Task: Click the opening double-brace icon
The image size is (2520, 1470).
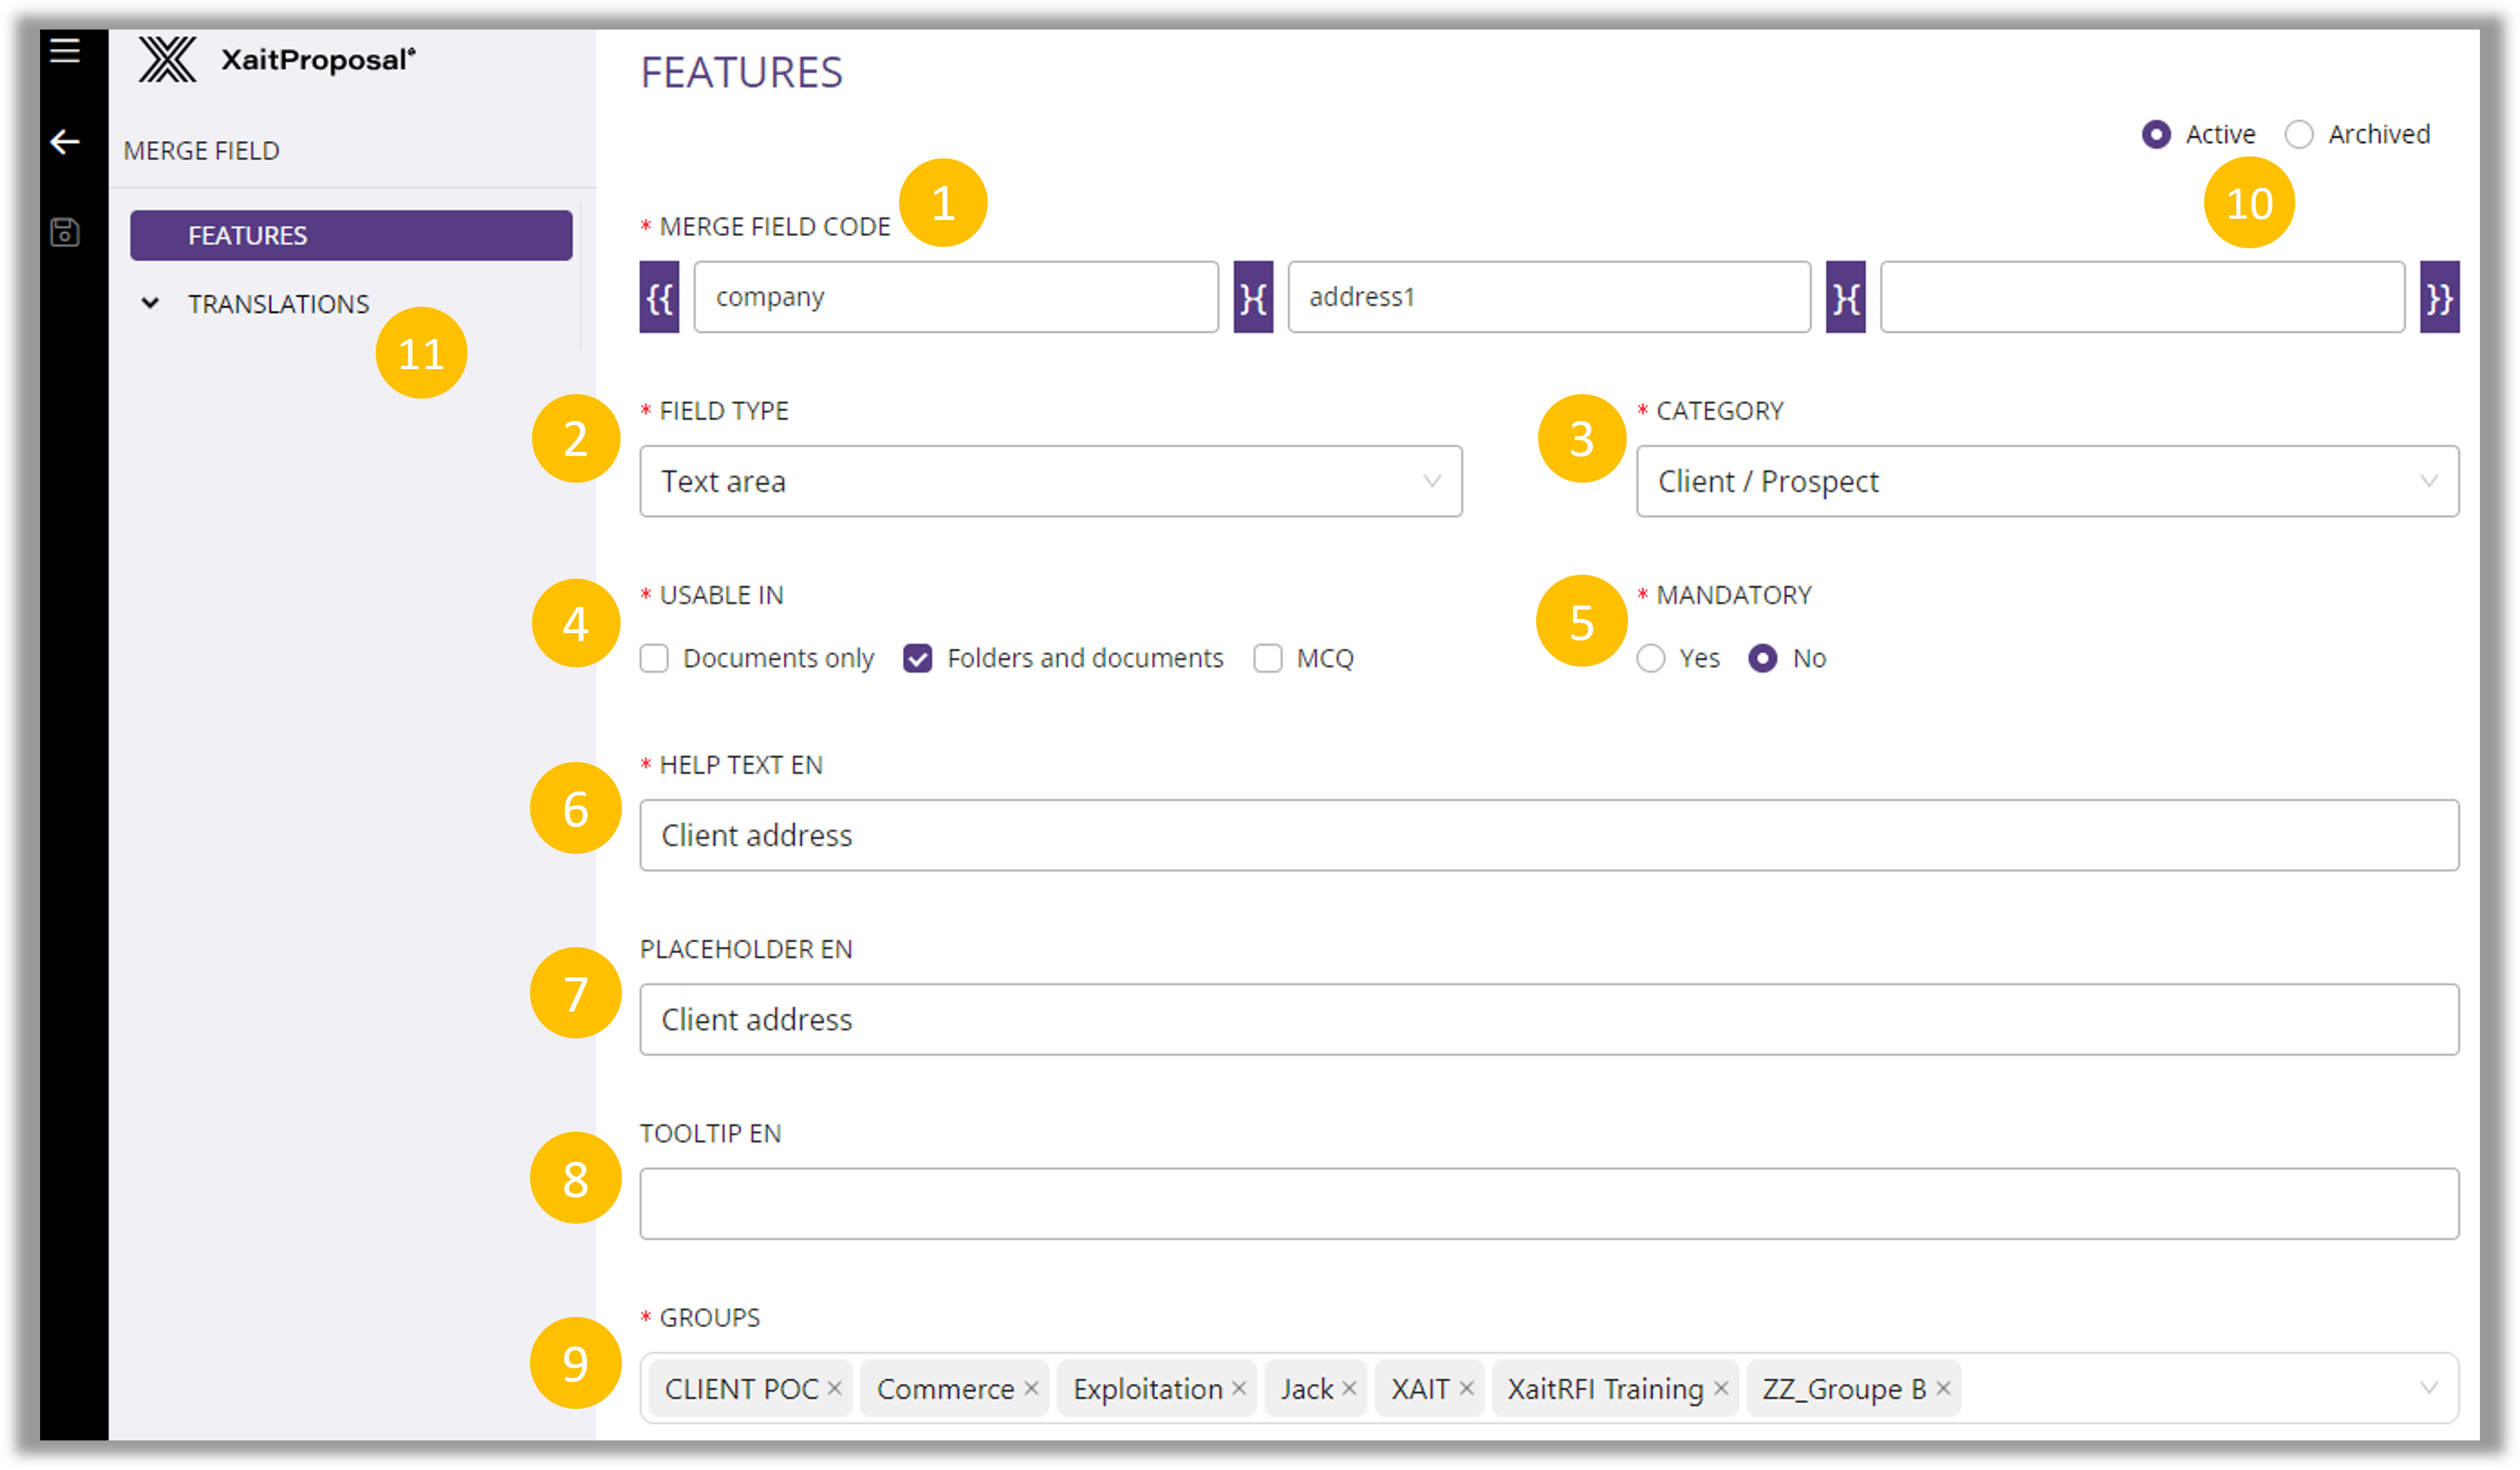Action: 659,298
